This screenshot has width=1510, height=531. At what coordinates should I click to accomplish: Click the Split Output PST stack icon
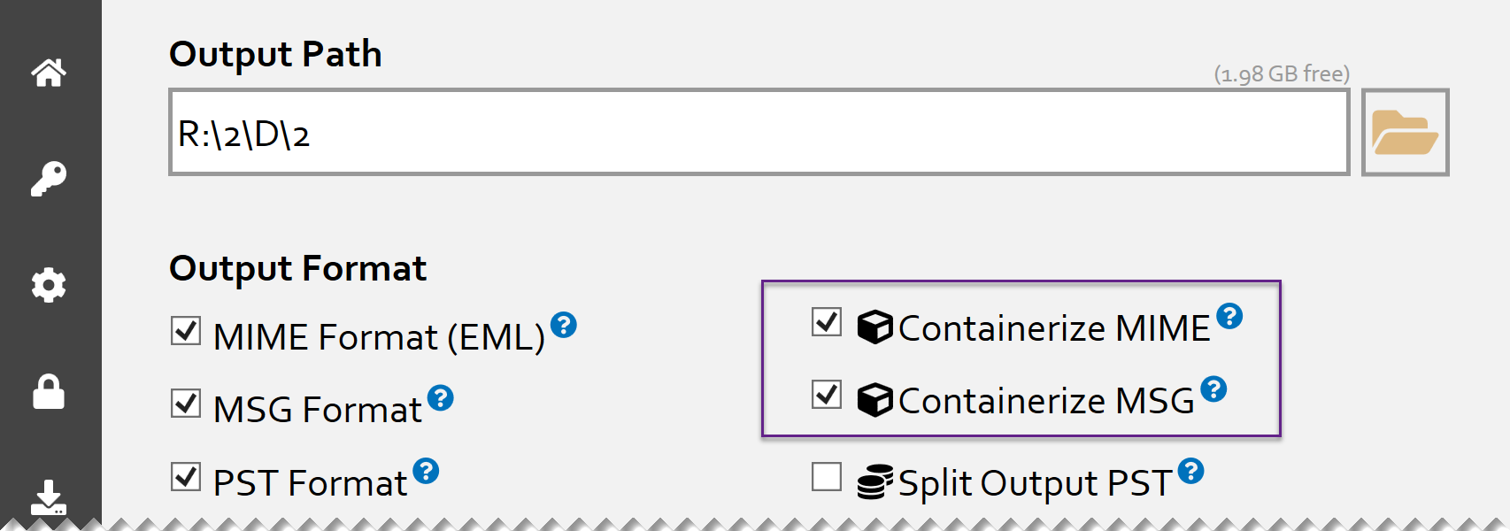pyautogui.click(x=874, y=482)
